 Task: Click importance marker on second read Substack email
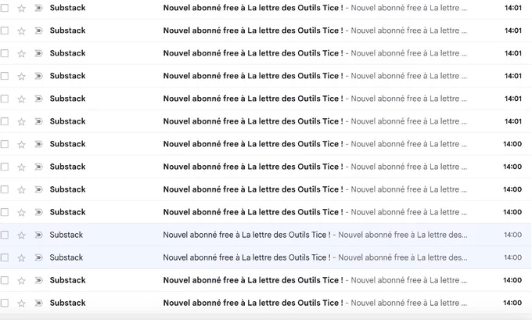click(38, 257)
